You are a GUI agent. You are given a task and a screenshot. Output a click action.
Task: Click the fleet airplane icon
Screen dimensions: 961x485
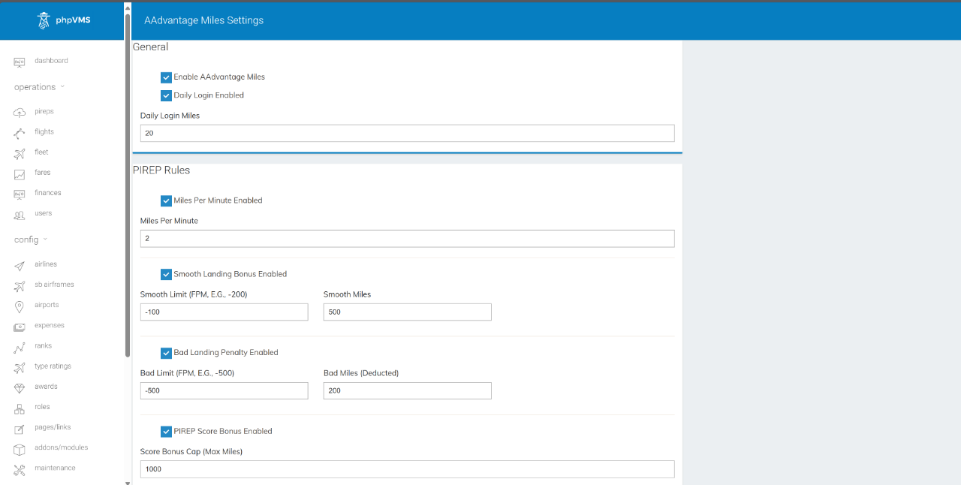pos(20,153)
